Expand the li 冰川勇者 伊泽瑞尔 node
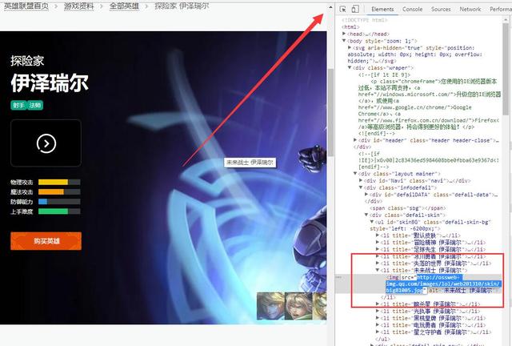Screen dimensions: 512x346 click(378, 256)
